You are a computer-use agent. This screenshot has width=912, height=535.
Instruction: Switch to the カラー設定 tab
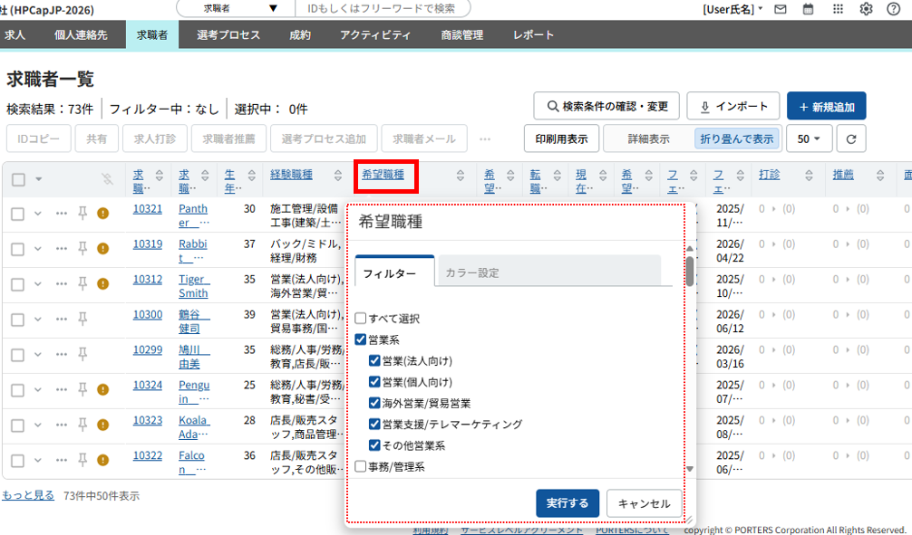471,272
